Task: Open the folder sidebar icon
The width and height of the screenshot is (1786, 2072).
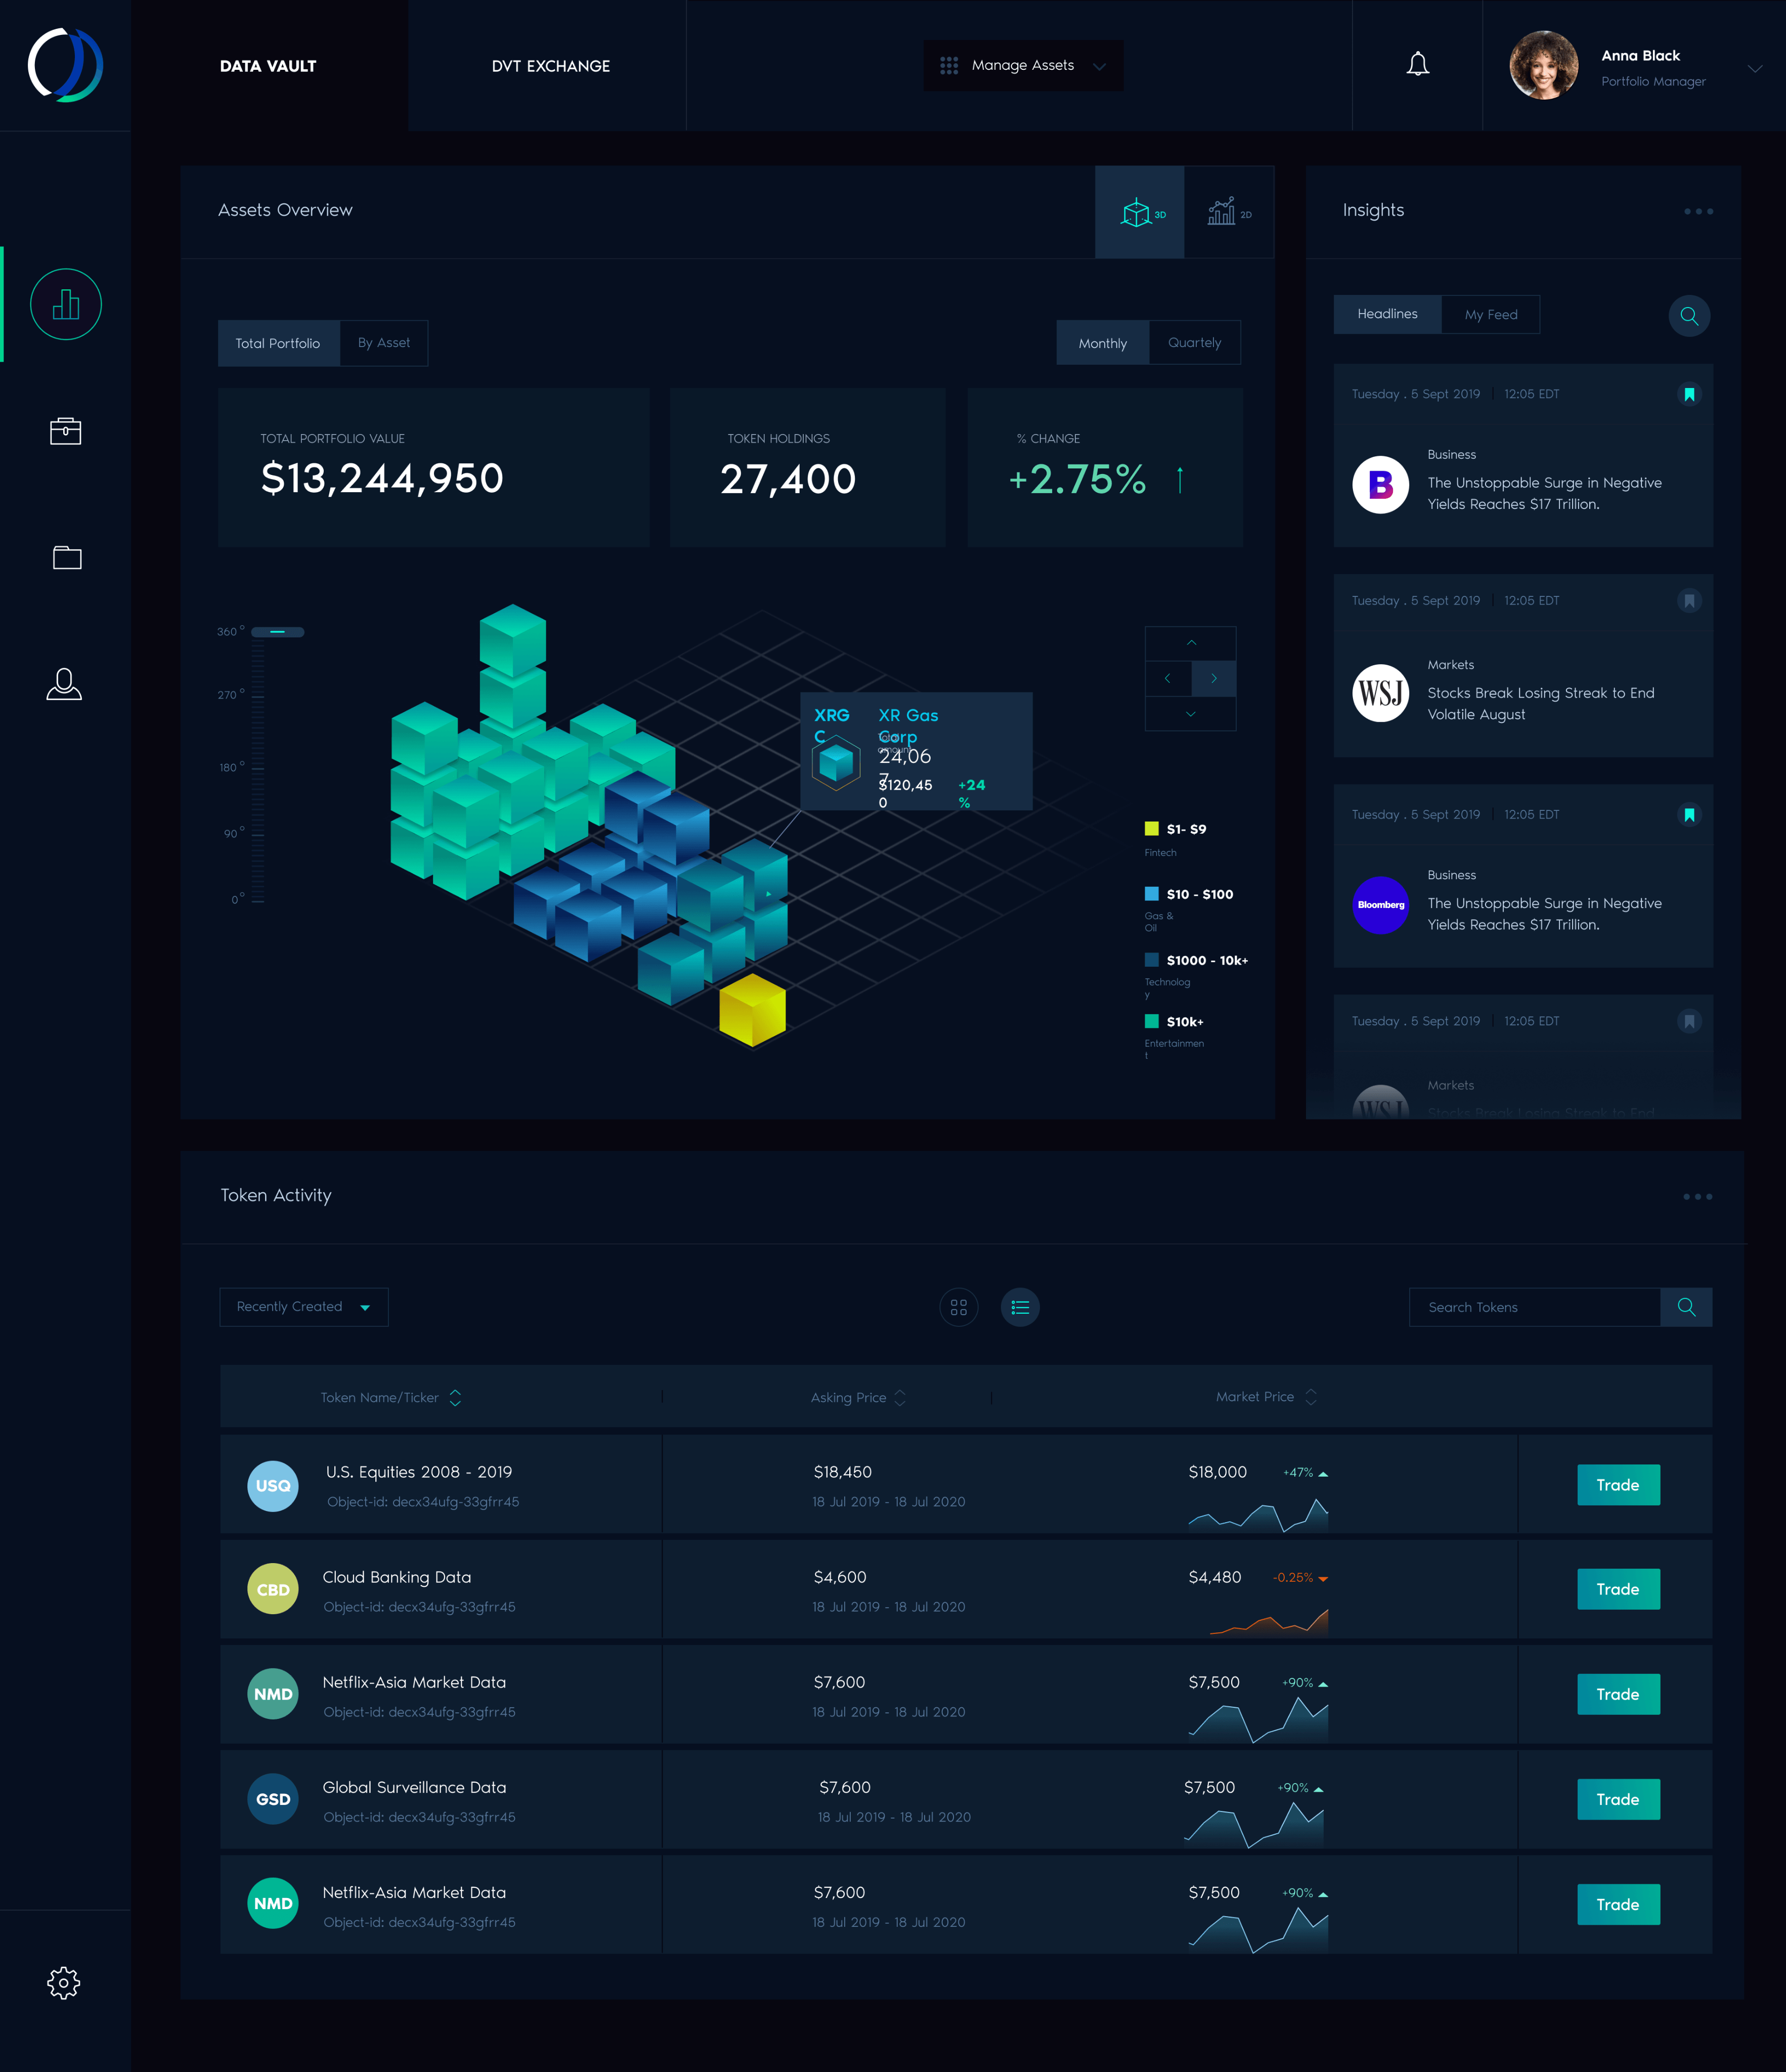Action: click(66, 557)
